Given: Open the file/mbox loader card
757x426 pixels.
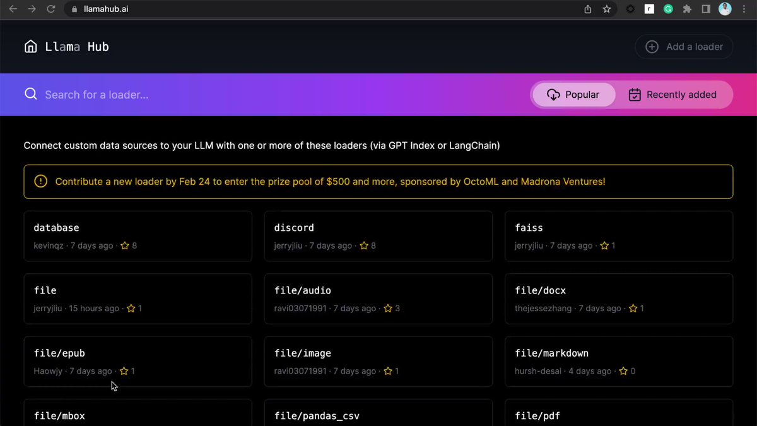Looking at the screenshot, I should (x=138, y=413).
